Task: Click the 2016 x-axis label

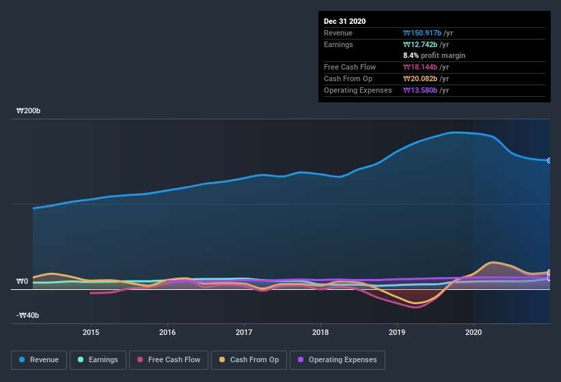Action: (167, 332)
